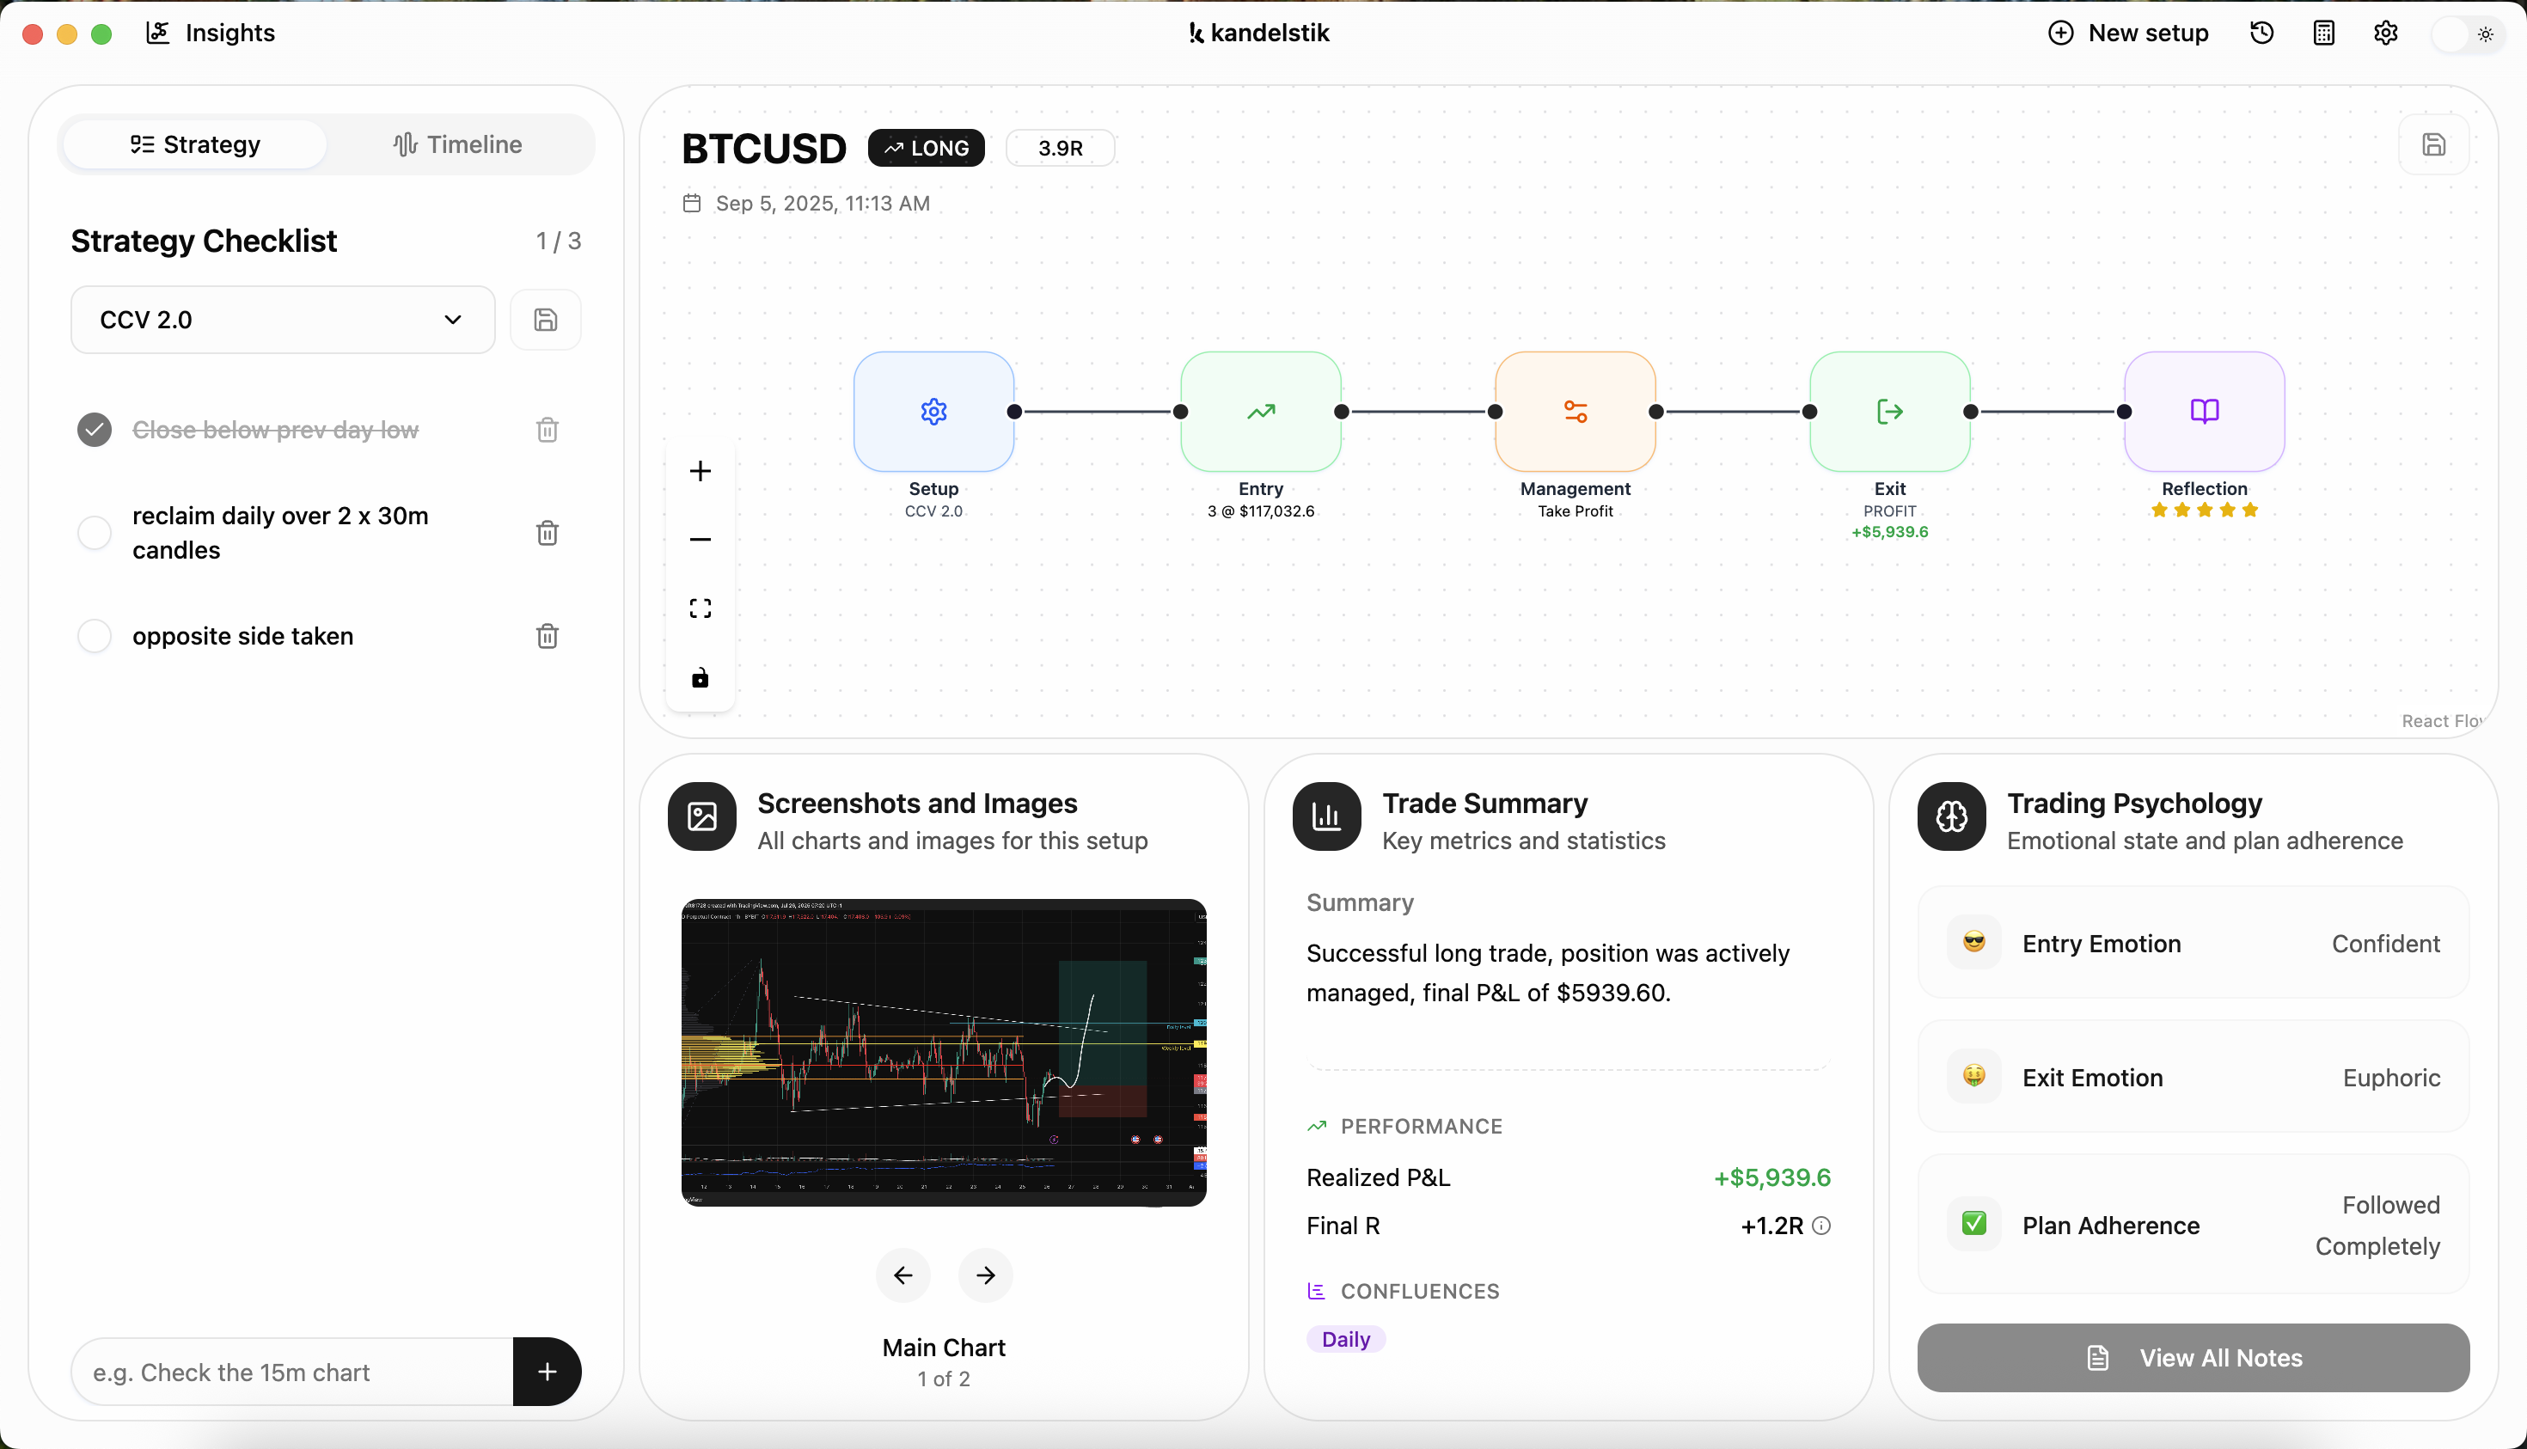This screenshot has height=1449, width=2527.
Task: Click the '+$5,939.6' Realized P&L value
Action: (x=1771, y=1177)
